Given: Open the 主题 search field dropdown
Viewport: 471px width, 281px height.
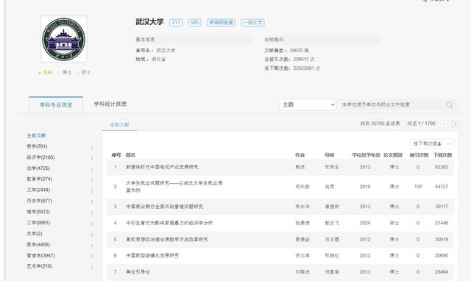Looking at the screenshot, I should tap(308, 104).
